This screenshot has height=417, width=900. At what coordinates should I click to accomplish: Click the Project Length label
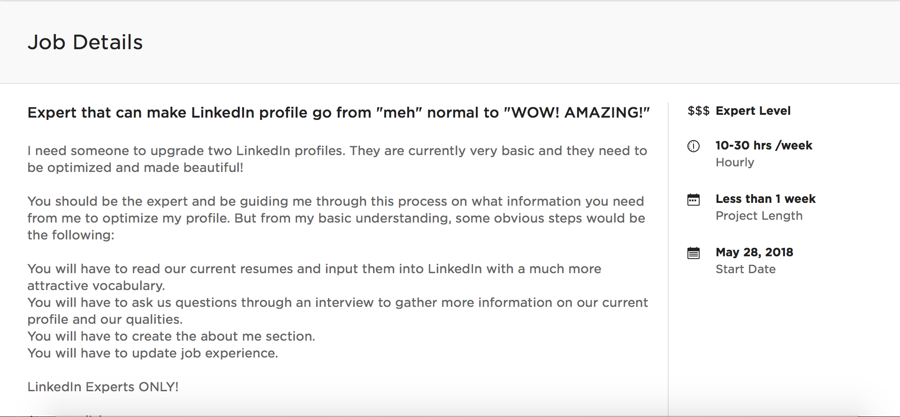click(x=759, y=216)
